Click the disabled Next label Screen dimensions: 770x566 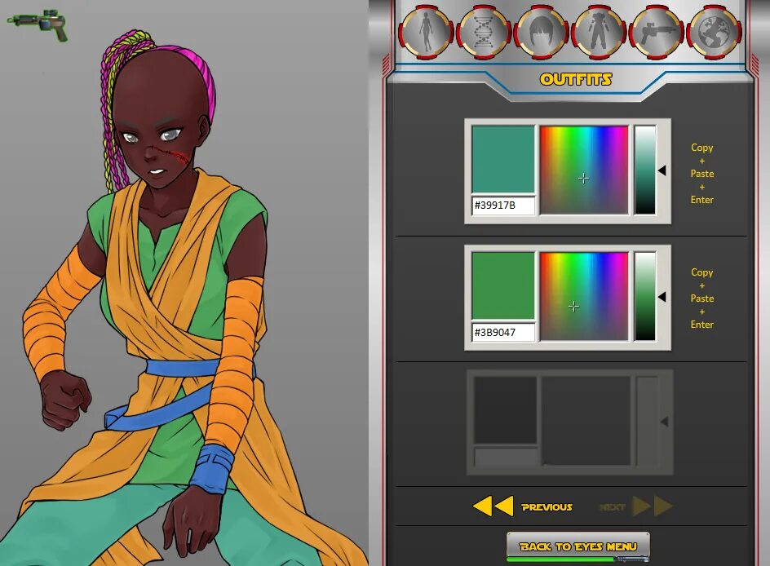pos(612,507)
